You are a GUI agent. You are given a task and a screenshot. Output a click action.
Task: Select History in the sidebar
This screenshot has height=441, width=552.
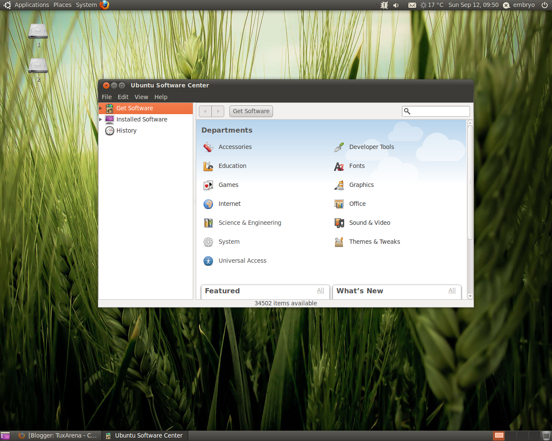click(x=146, y=130)
